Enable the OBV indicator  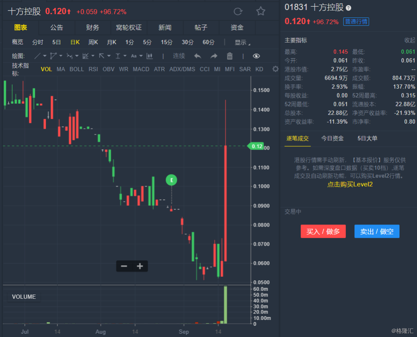[108, 69]
